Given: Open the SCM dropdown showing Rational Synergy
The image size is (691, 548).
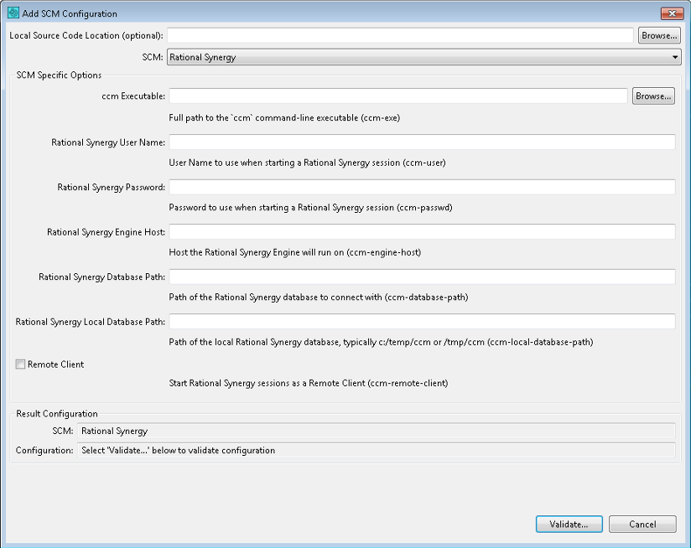Looking at the screenshot, I should (x=424, y=57).
